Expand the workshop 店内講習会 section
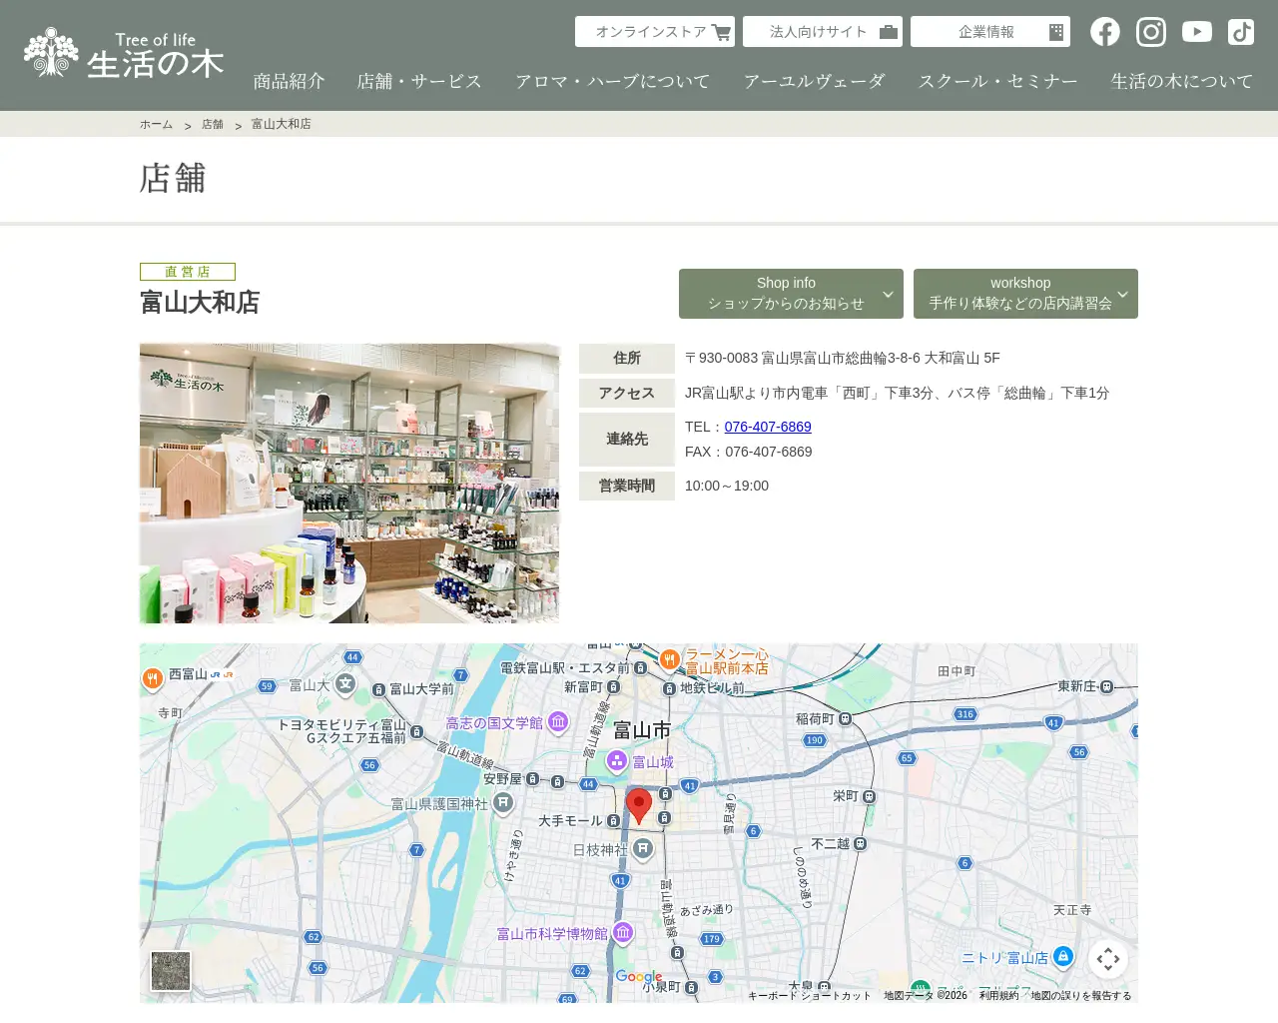 pyautogui.click(x=1025, y=294)
